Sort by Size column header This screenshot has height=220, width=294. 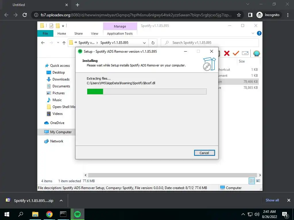[242, 61]
